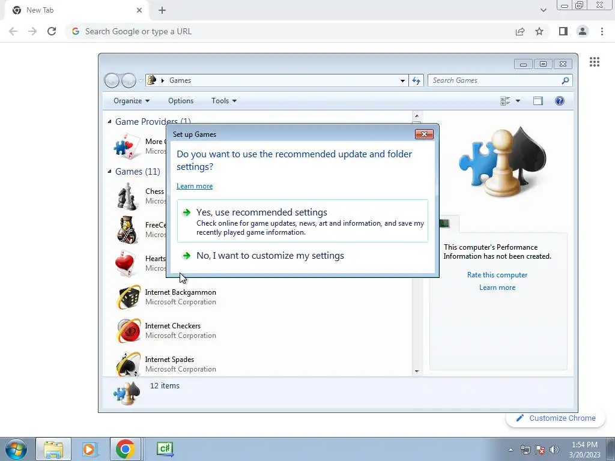Click the Games (11) heading
The width and height of the screenshot is (615, 461).
point(138,171)
